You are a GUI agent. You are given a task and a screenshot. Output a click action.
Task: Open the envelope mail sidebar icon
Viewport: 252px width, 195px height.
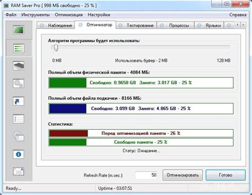(x=19, y=171)
